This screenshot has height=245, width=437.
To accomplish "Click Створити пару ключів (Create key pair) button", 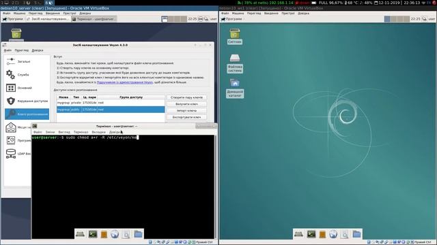I will point(186,97).
